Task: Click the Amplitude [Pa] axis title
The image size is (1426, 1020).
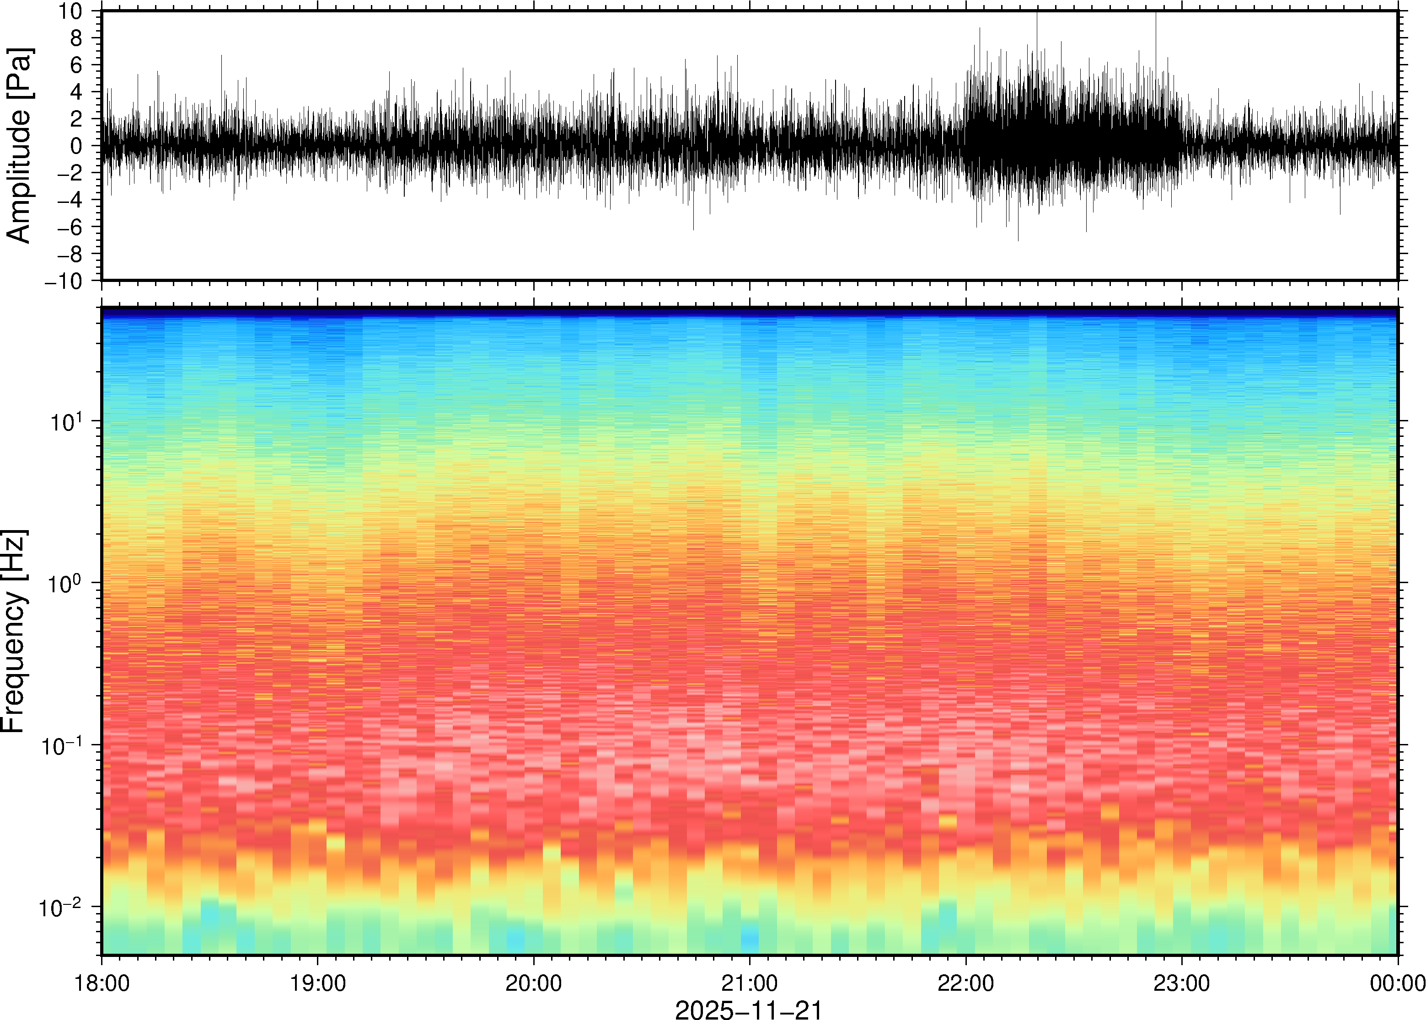Action: [19, 146]
